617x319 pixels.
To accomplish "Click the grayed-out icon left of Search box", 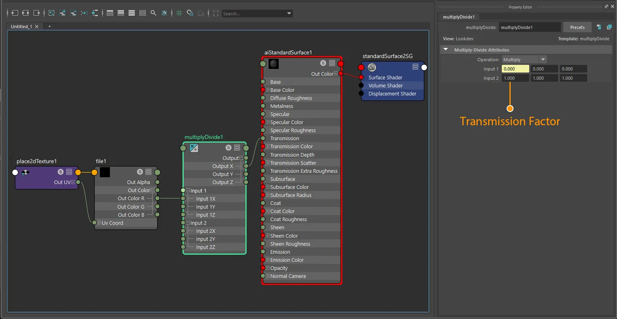I will point(216,13).
